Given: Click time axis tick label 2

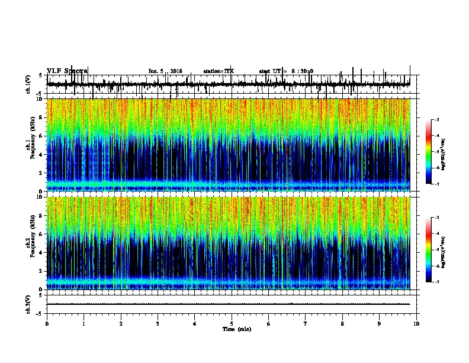Looking at the screenshot, I should point(121,324).
